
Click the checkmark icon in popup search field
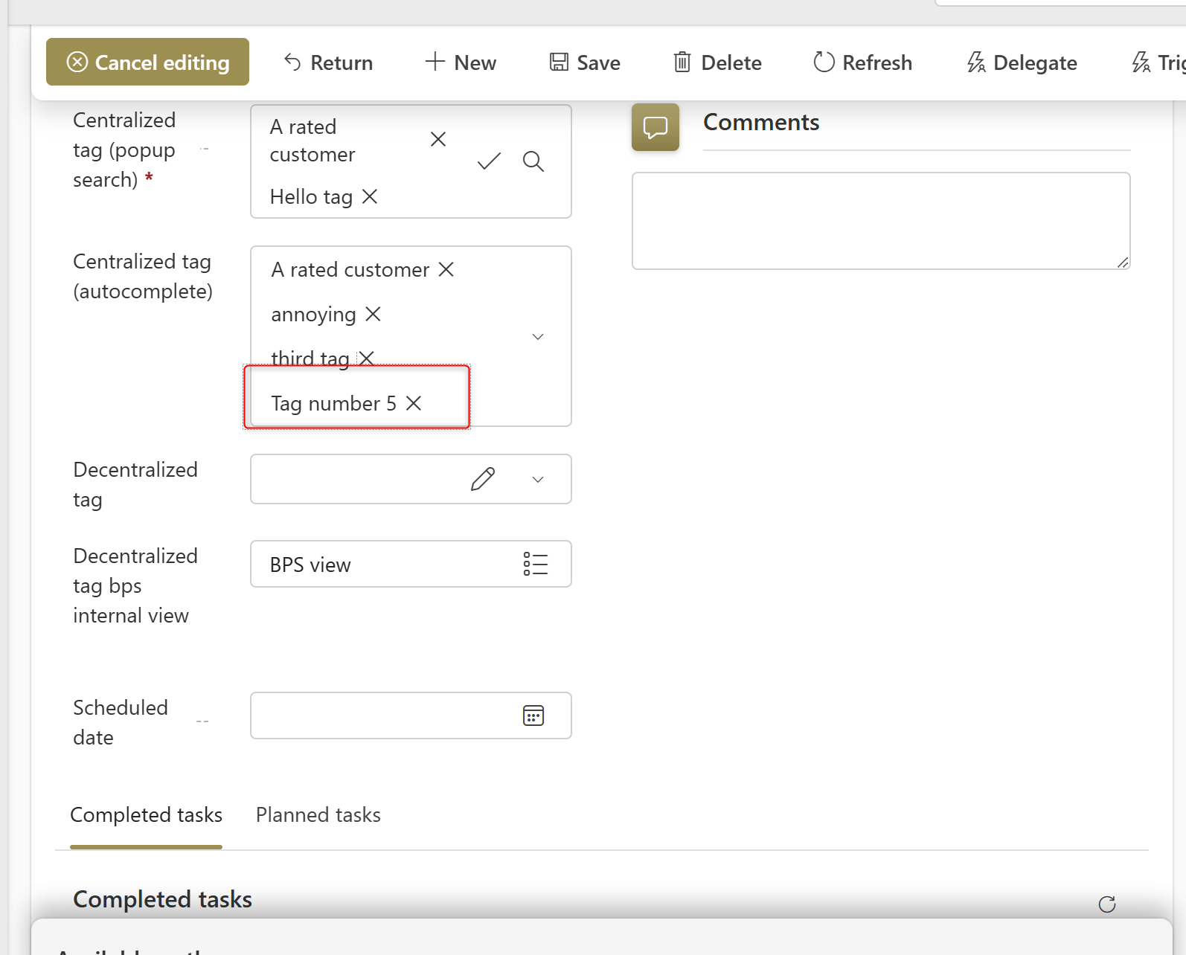point(489,161)
